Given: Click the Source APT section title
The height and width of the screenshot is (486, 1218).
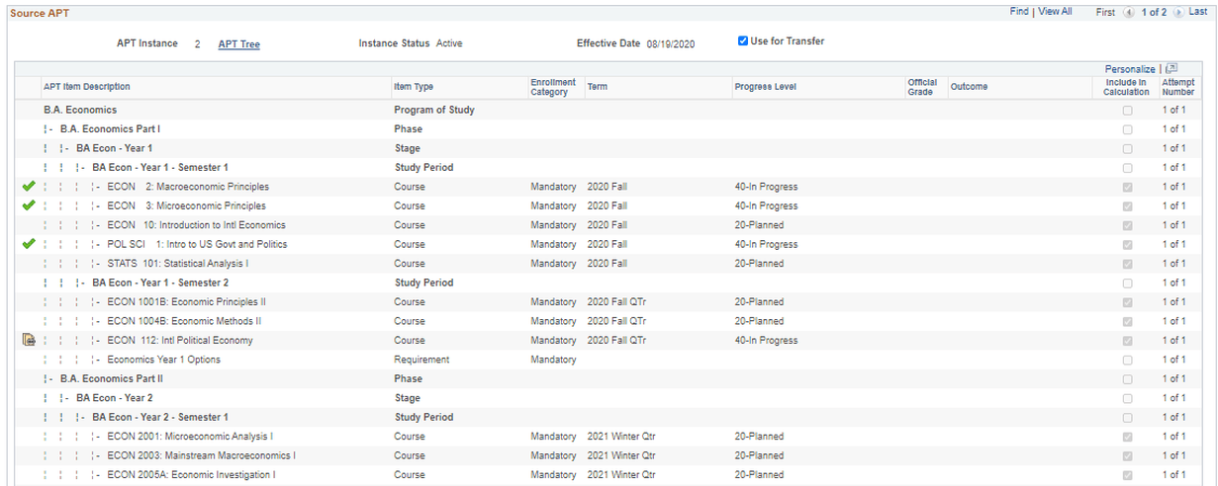Looking at the screenshot, I should click(40, 13).
